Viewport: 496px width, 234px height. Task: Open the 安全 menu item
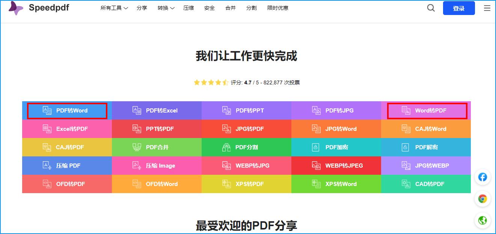[209, 7]
